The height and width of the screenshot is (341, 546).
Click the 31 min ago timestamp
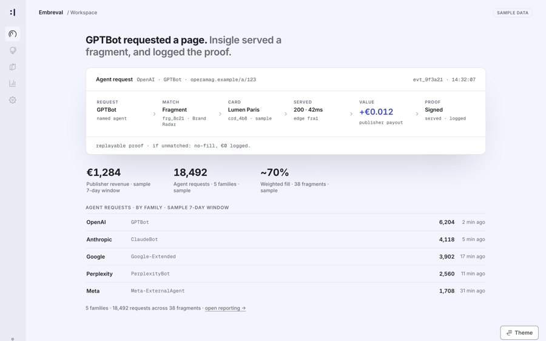[473, 291]
